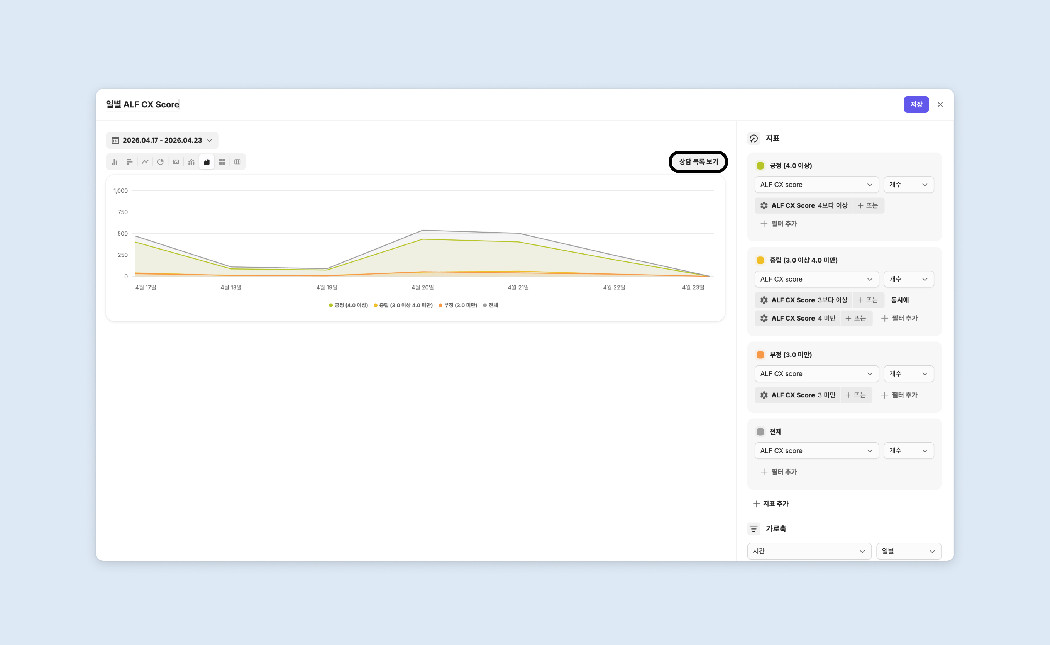1050x645 pixels.
Task: Select the vertical bar chart icon
Action: (114, 162)
